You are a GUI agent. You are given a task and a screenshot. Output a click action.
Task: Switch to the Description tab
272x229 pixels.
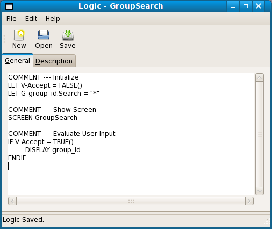(x=54, y=61)
